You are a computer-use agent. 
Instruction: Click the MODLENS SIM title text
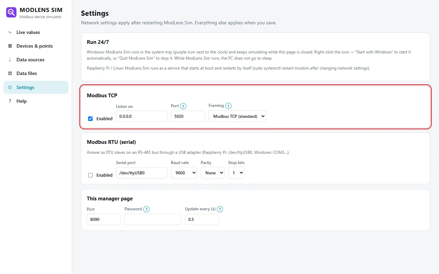(41, 10)
